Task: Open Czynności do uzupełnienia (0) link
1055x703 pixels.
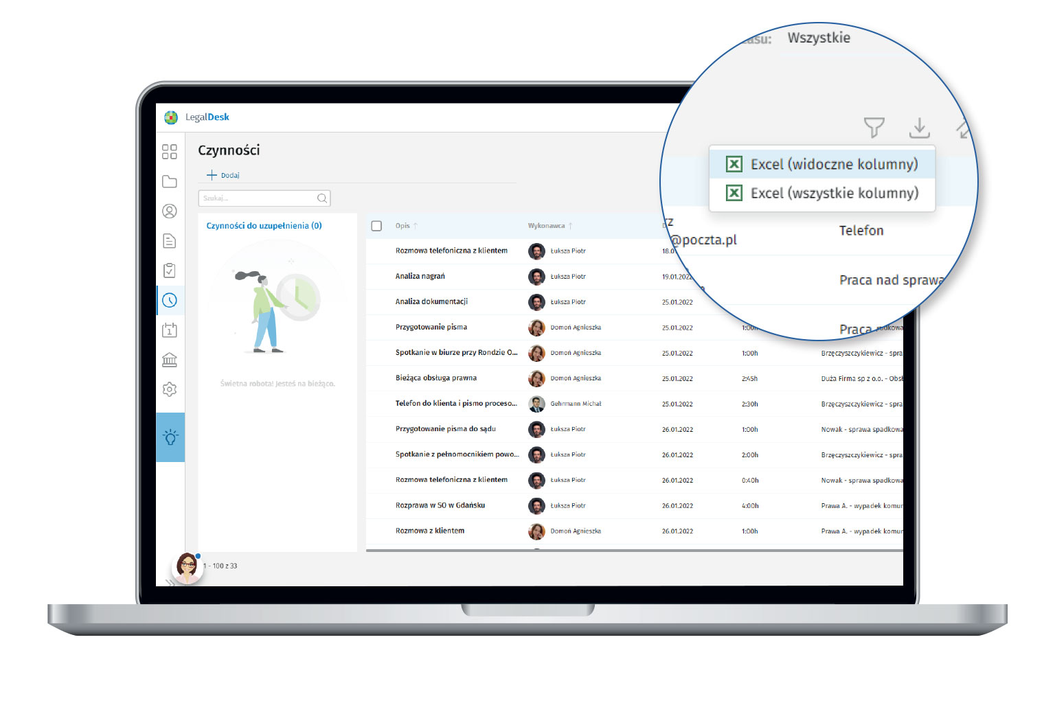Action: (264, 226)
